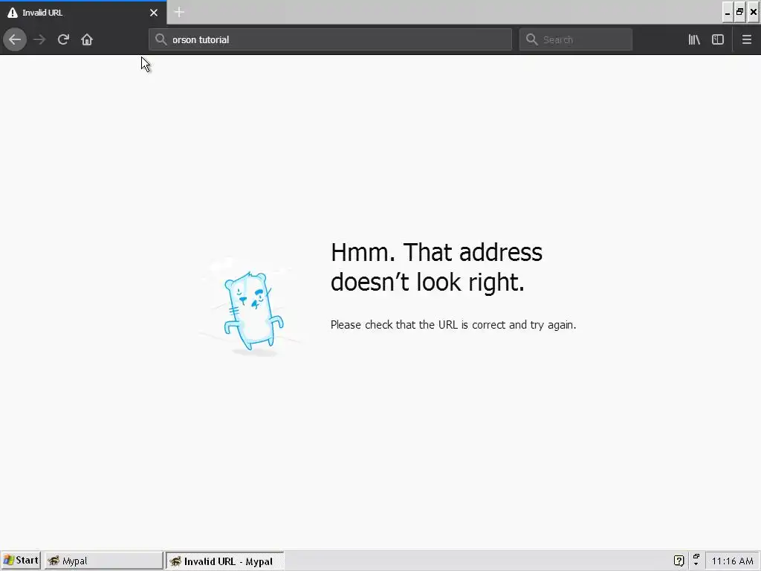Click the address bar search magnifier icon
Viewport: 761px width, 571px height.
[x=161, y=39]
